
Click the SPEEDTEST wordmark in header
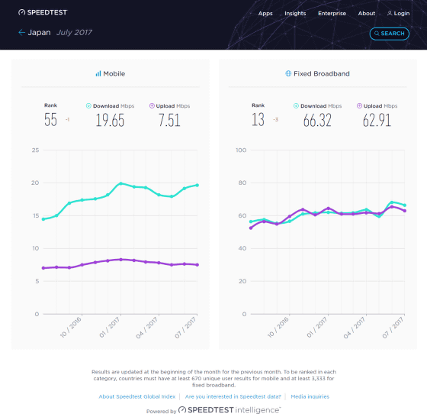pyautogui.click(x=47, y=12)
